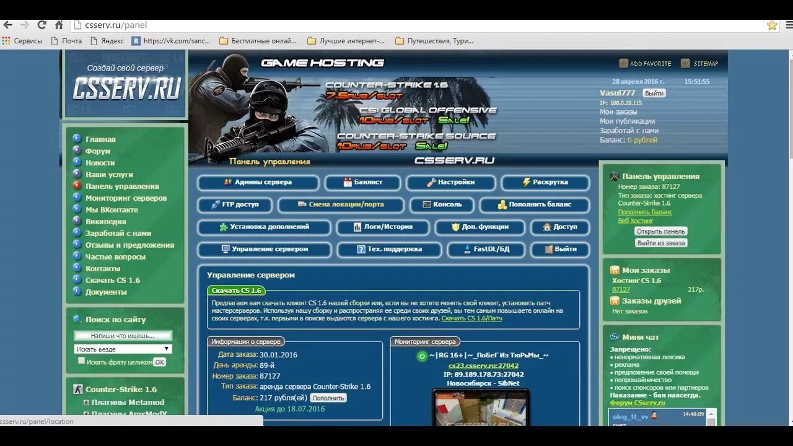Open the Раскрутка button
The width and height of the screenshot is (793, 446).
[545, 183]
